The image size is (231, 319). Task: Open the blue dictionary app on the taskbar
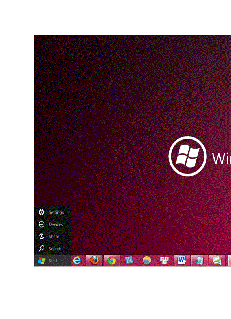pyautogui.click(x=129, y=260)
